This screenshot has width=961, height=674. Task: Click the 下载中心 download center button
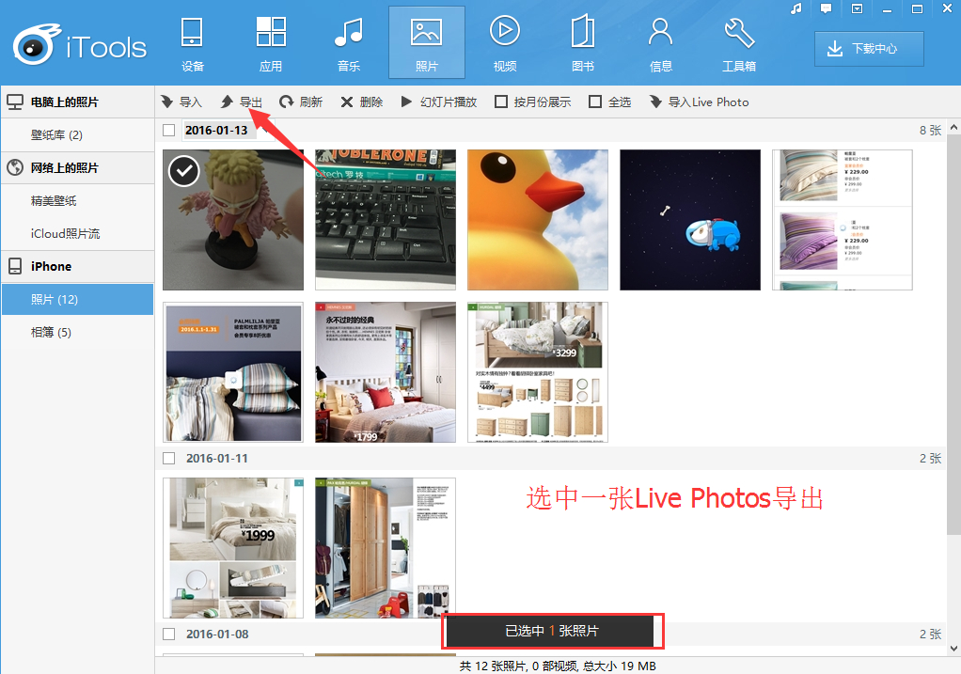[869, 49]
